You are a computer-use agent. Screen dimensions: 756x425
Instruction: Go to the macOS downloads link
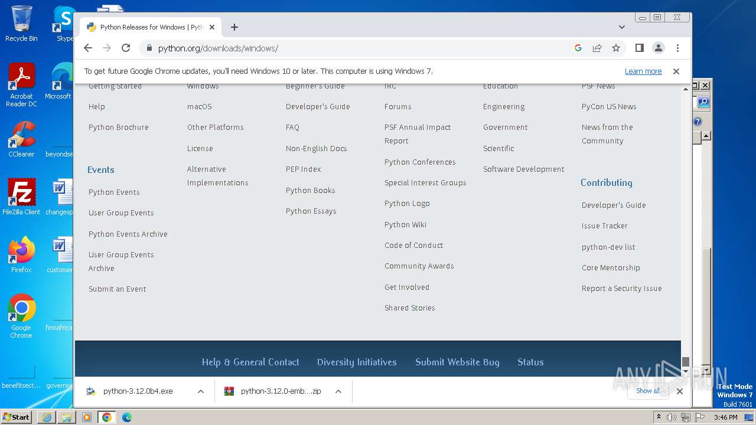tap(199, 107)
